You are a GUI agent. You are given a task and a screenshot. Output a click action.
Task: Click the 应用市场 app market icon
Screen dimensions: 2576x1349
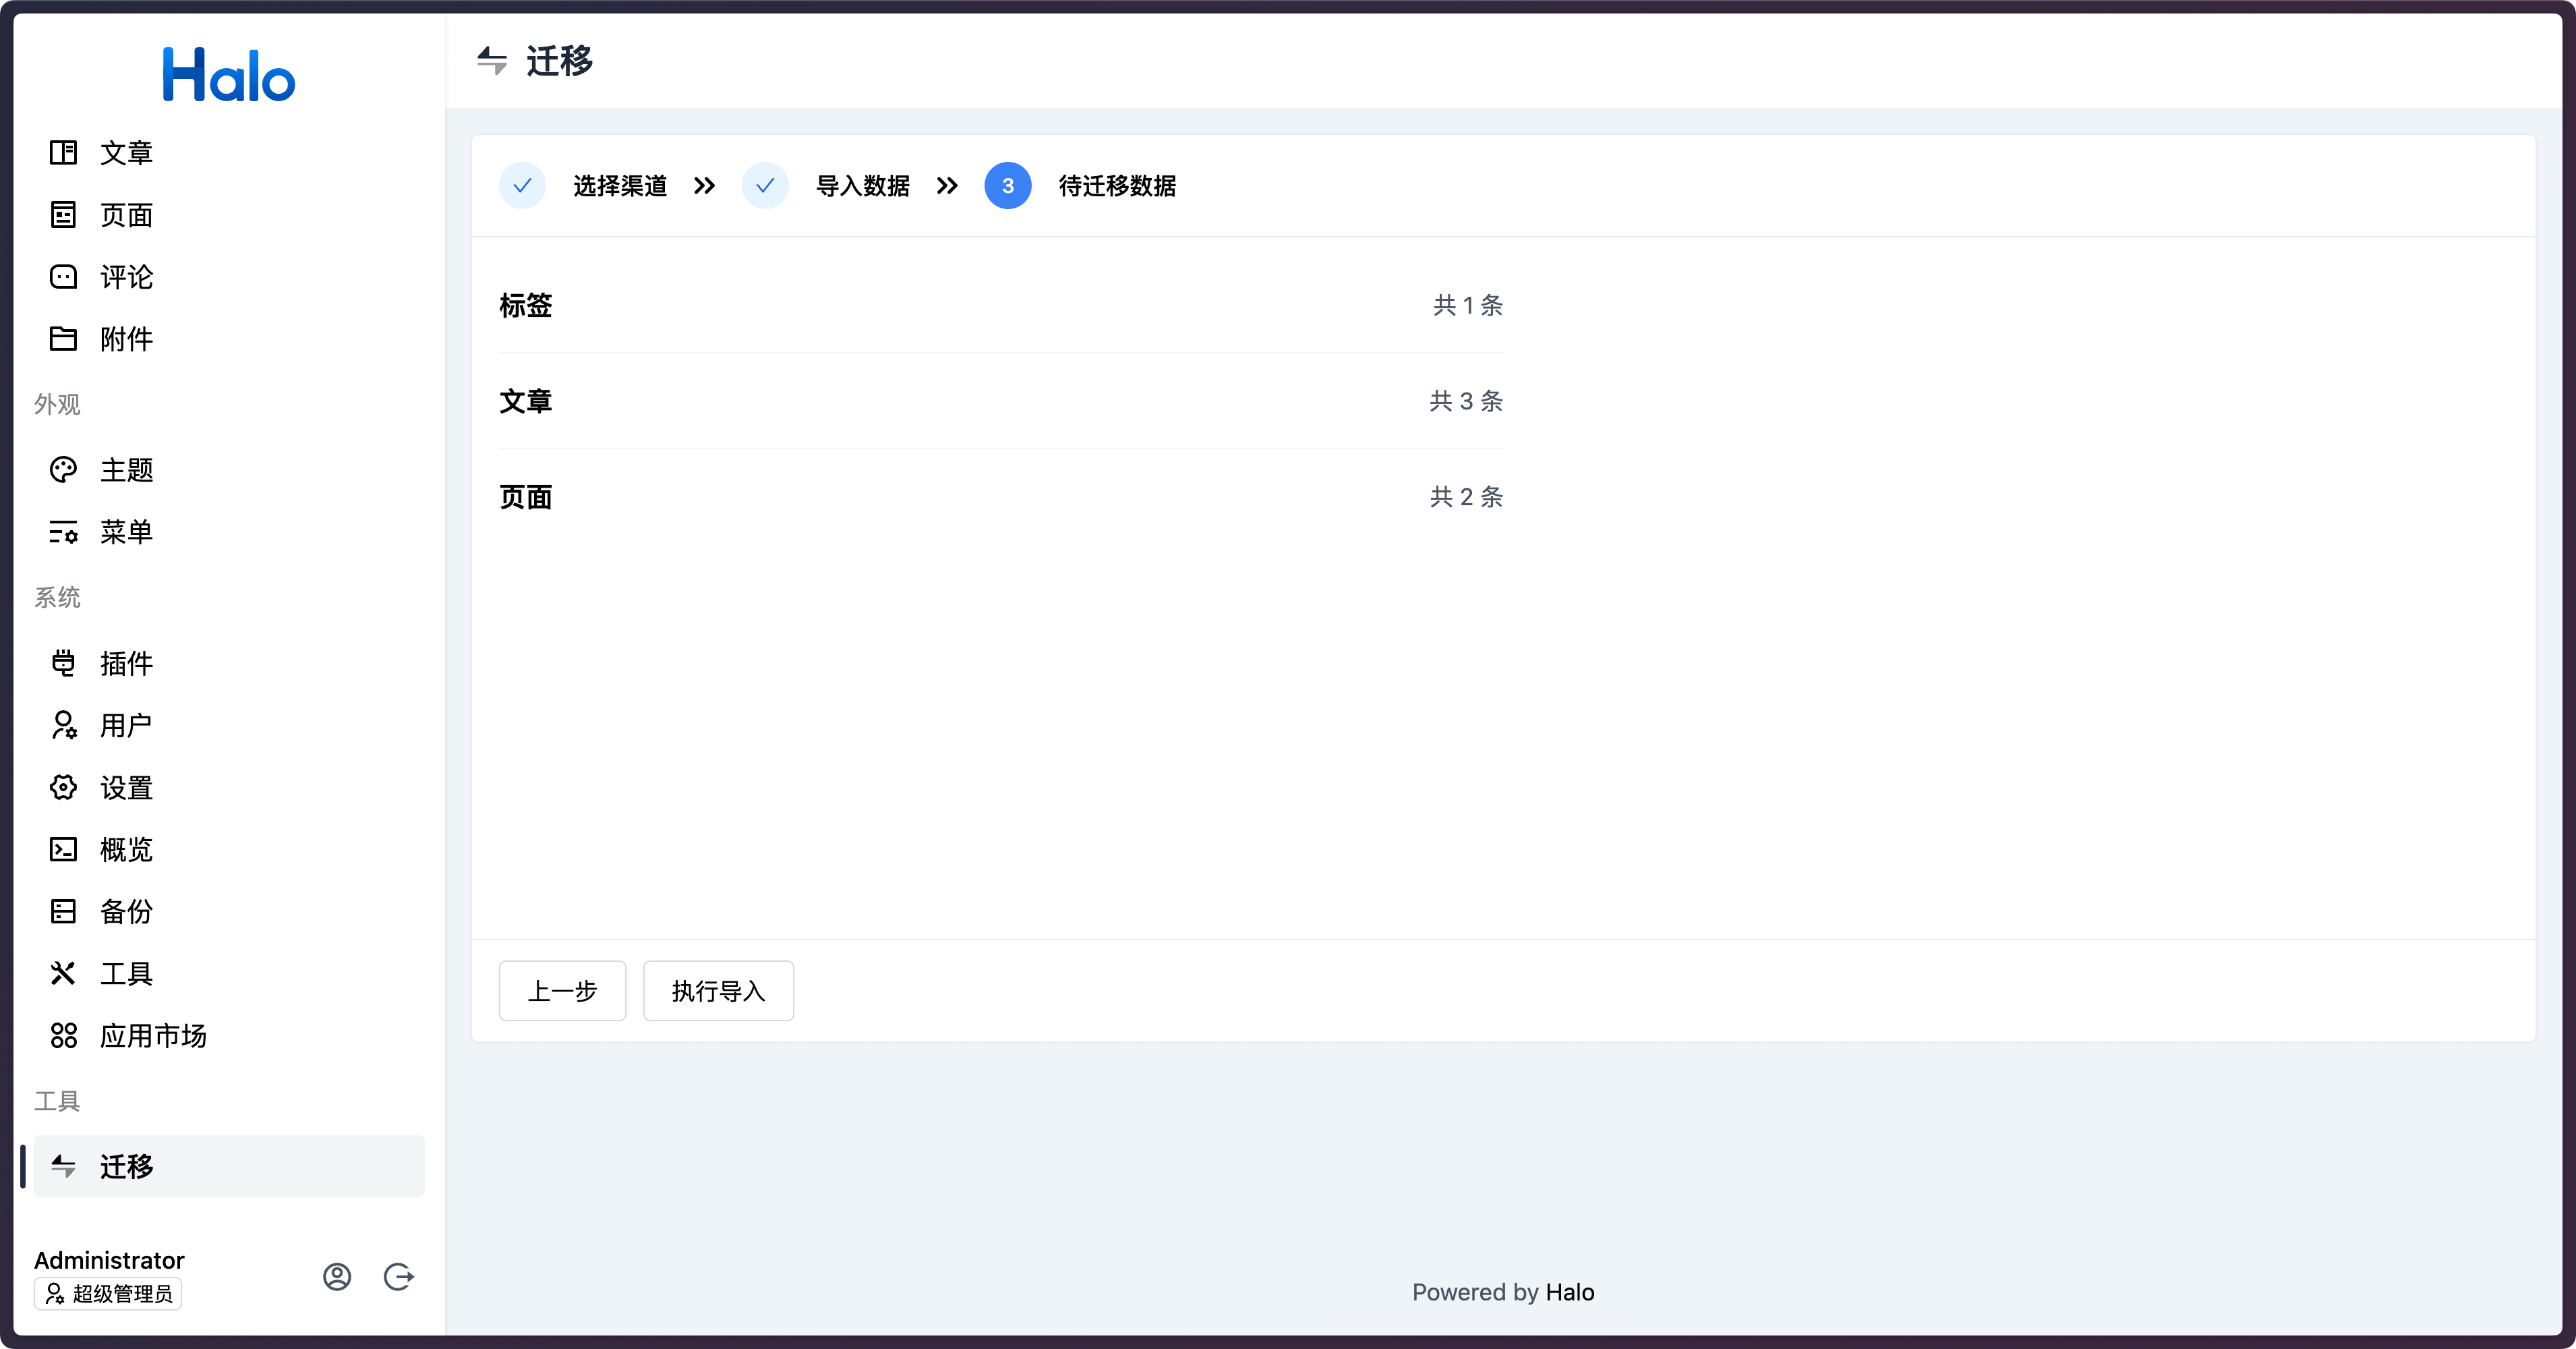coord(63,1036)
